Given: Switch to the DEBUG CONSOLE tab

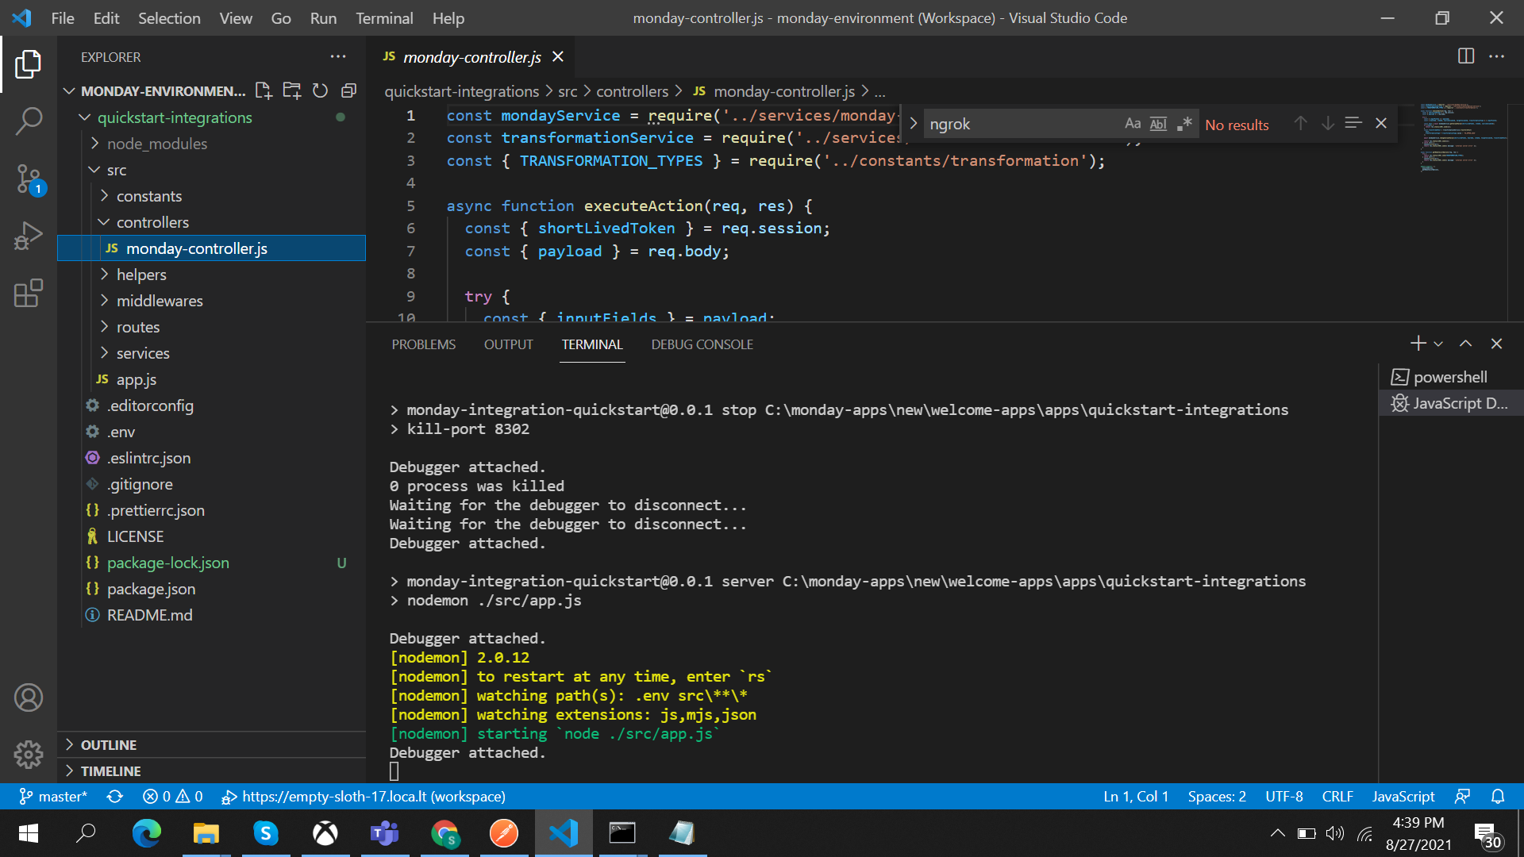Looking at the screenshot, I should 702,344.
